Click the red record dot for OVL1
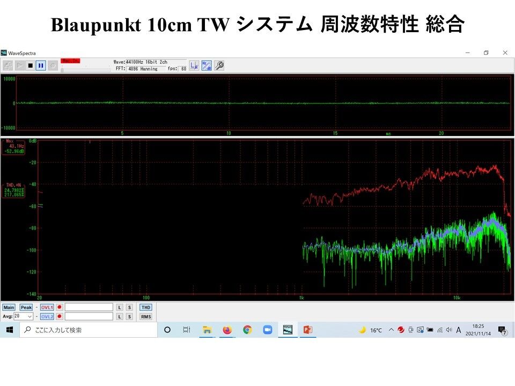The width and height of the screenshot is (515, 386). [x=60, y=307]
